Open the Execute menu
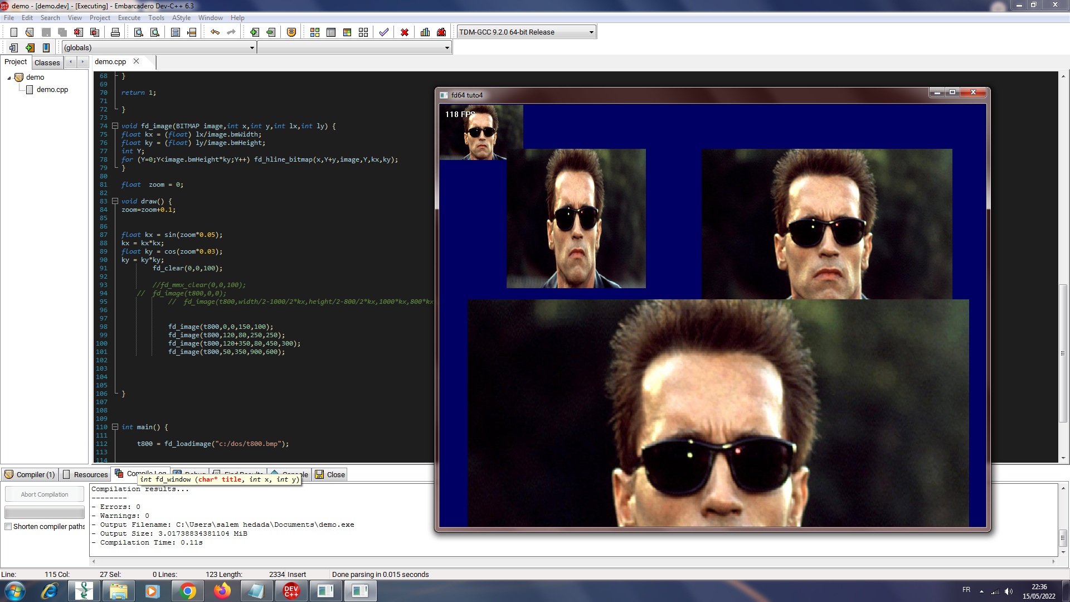This screenshot has height=602, width=1070. tap(129, 18)
